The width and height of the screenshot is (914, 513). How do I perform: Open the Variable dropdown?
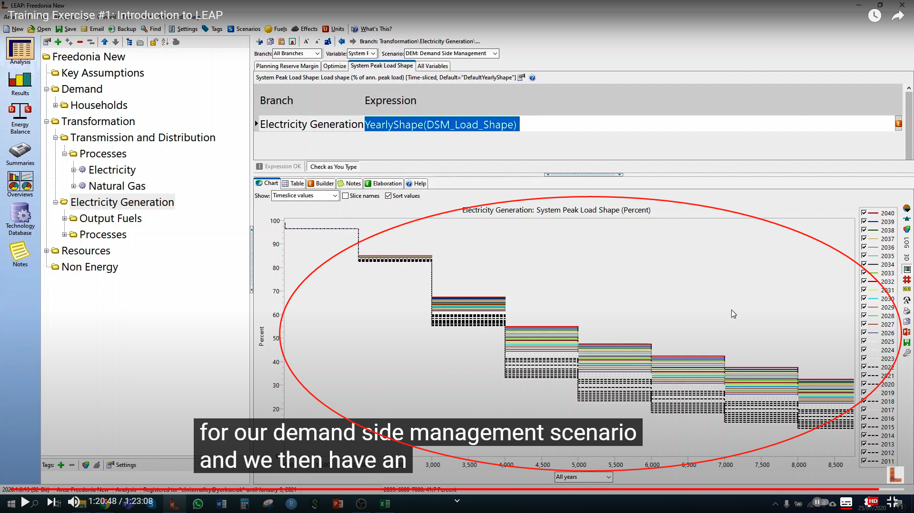tap(362, 53)
